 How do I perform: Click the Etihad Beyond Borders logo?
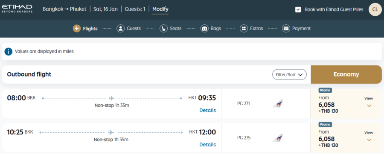[17, 9]
